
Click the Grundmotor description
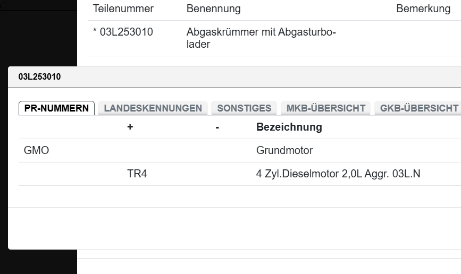click(x=284, y=150)
